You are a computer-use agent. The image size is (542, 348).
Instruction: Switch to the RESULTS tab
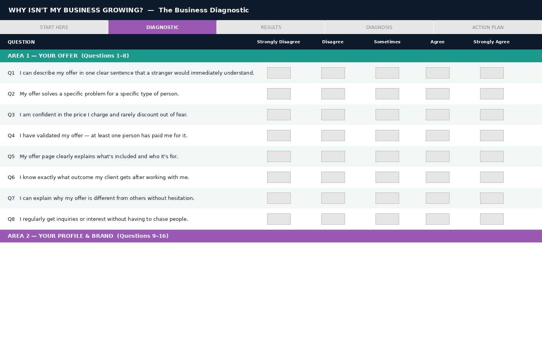pos(271,27)
